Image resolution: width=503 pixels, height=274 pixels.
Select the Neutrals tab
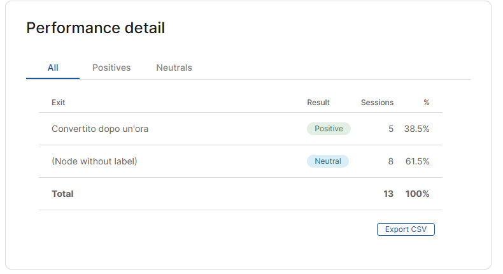pos(174,68)
